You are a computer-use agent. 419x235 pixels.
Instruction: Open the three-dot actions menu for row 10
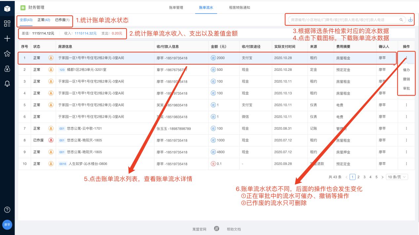click(x=406, y=164)
